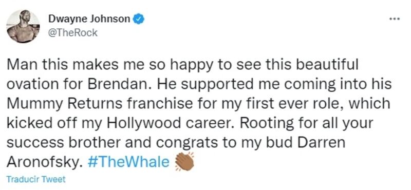Click the Dwayne Johnson display name
The image size is (411, 190).
pyautogui.click(x=89, y=19)
